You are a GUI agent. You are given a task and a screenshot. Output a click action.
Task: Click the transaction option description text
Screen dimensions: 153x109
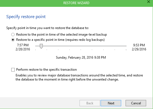pyautogui.click(x=79, y=78)
